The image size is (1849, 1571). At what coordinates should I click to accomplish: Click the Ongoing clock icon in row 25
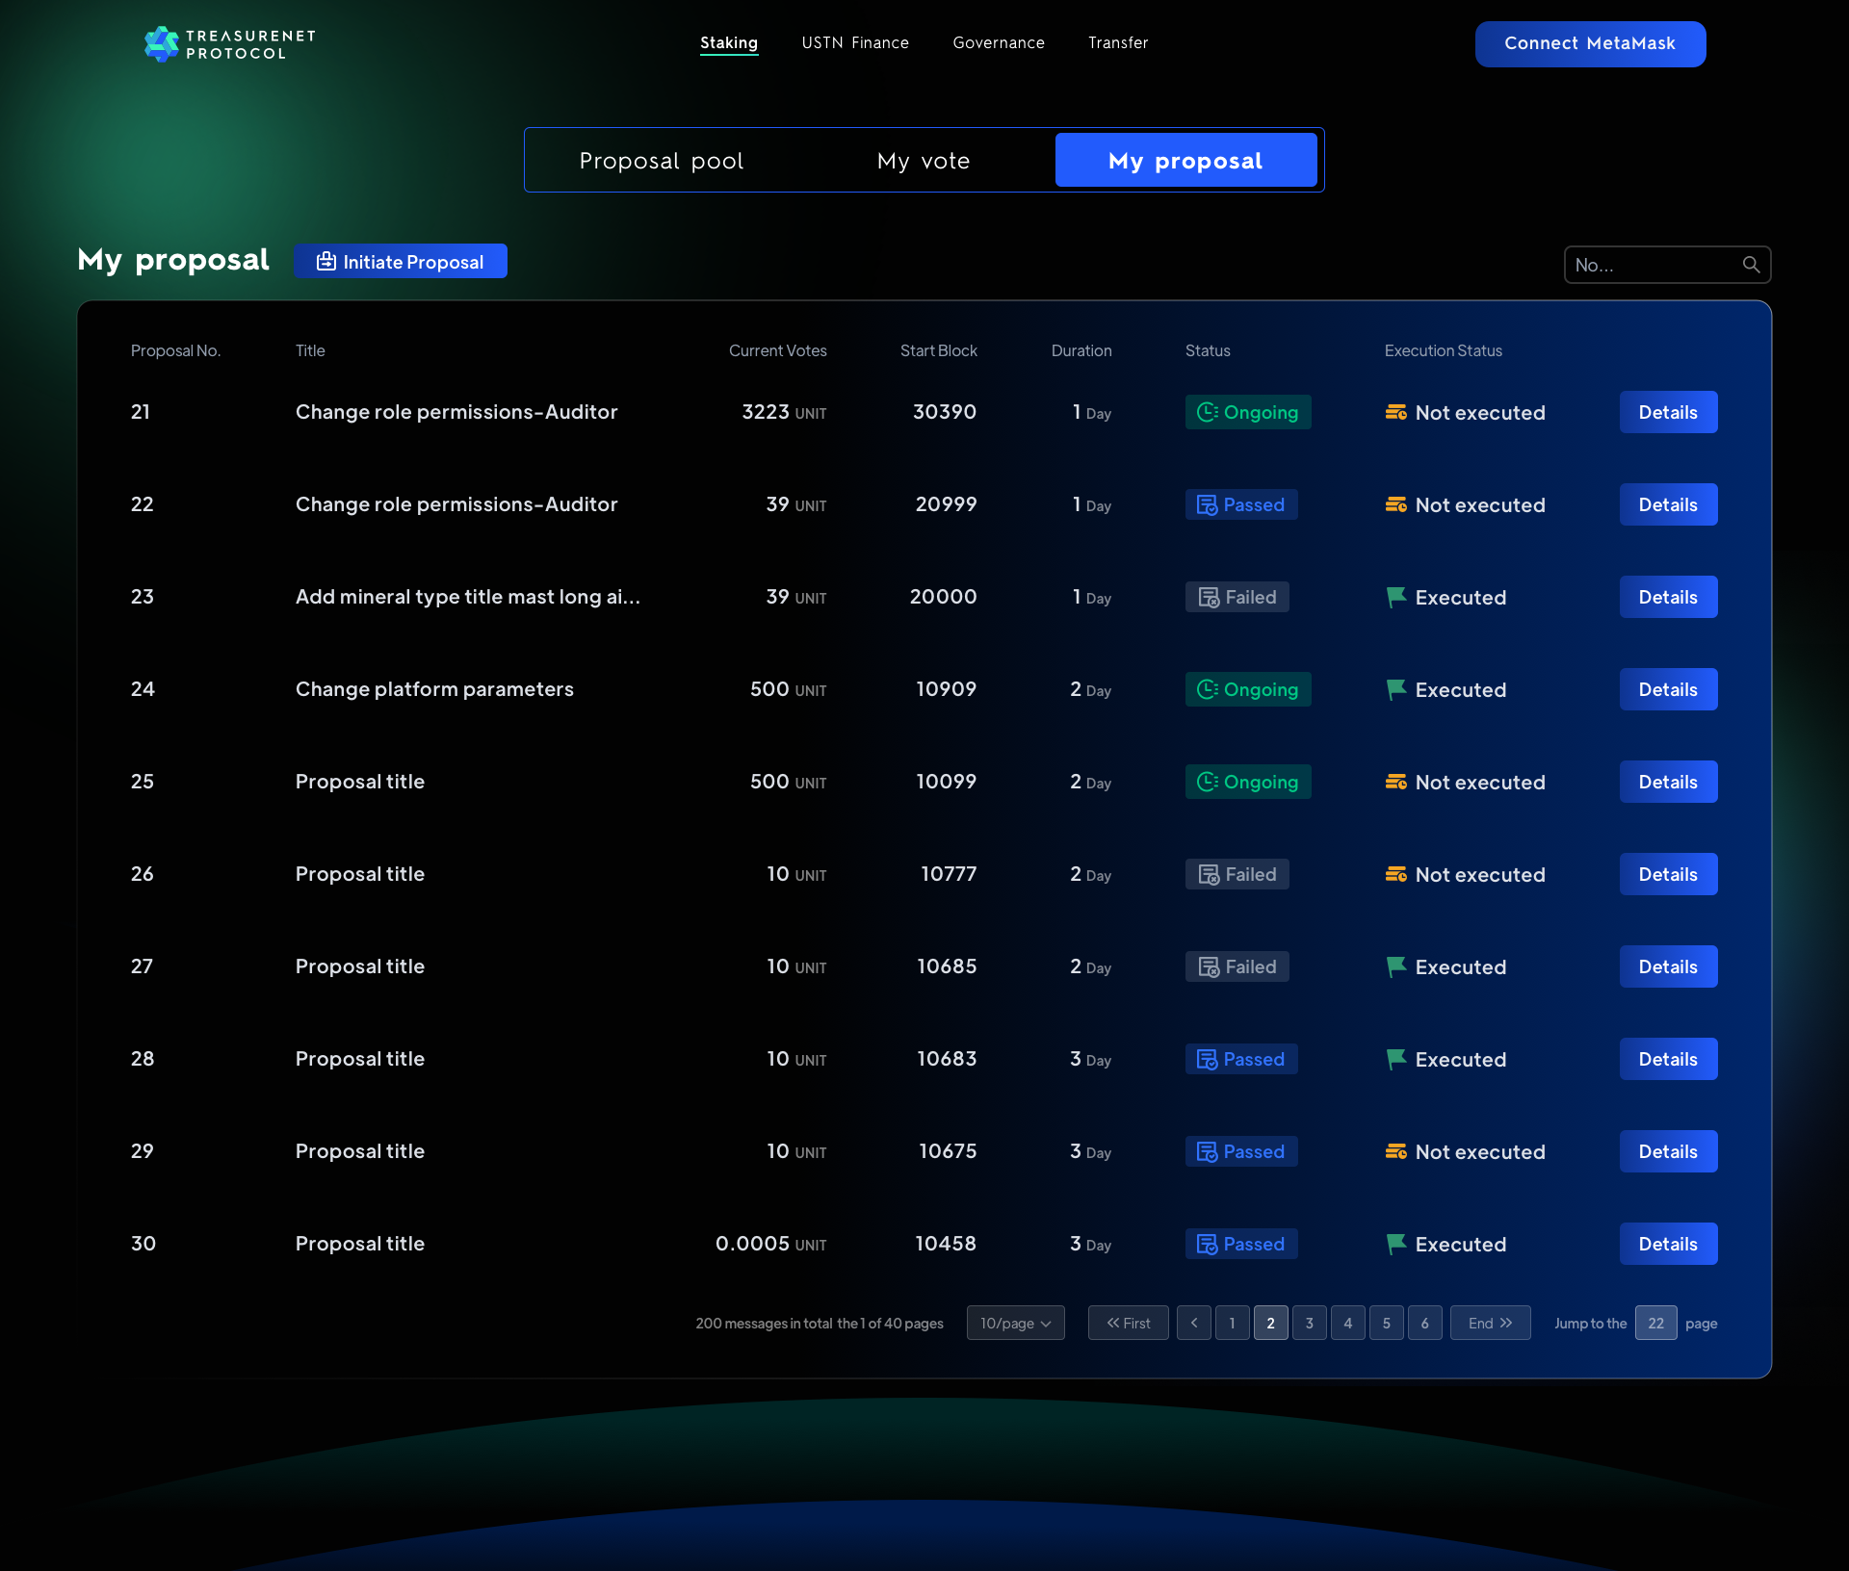click(x=1208, y=782)
